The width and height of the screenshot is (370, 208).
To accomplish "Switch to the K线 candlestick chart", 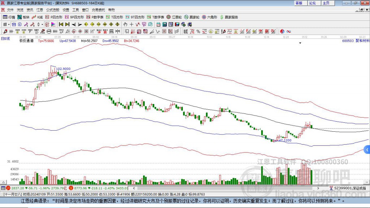I will (x=37, y=17).
